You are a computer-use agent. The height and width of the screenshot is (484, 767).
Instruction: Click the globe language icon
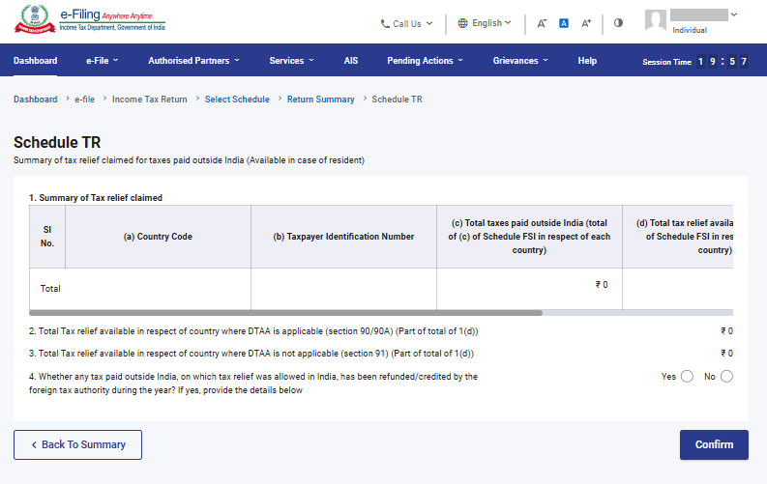pos(462,23)
